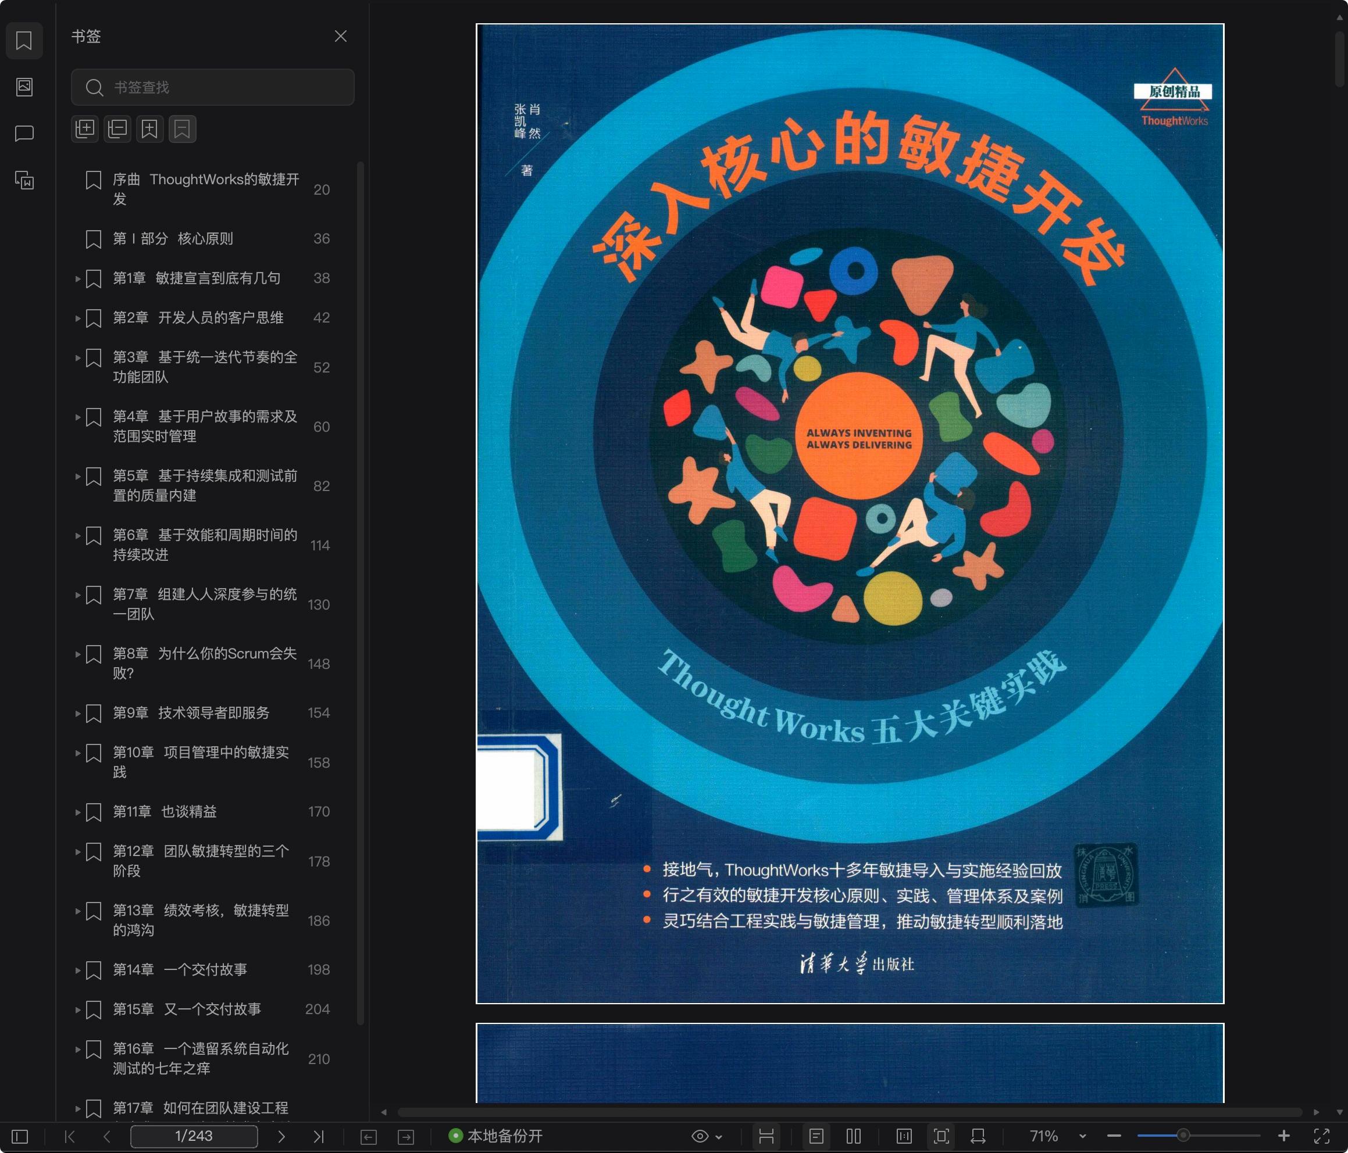Go to the previous page
The height and width of the screenshot is (1153, 1348).
106,1136
